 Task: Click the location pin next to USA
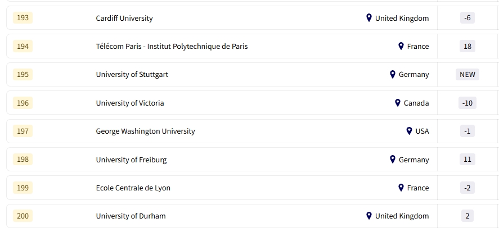pos(410,131)
